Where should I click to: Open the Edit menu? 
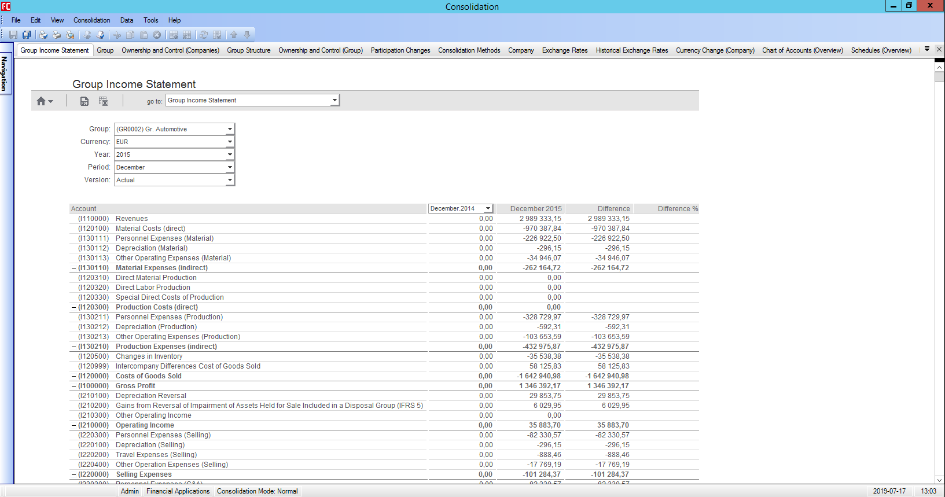35,20
